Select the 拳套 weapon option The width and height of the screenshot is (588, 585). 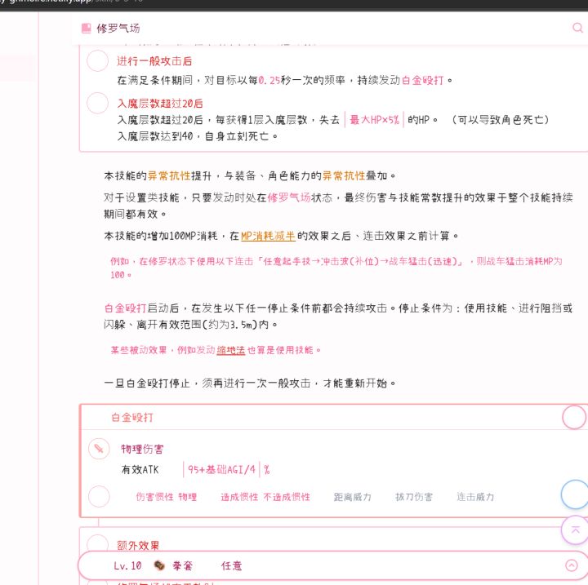pos(183,565)
